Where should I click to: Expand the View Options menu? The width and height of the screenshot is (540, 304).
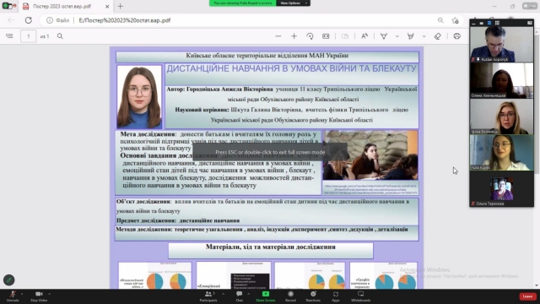point(293,3)
